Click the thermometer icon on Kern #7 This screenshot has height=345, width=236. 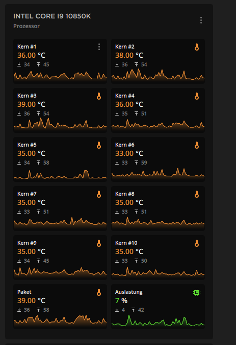click(99, 194)
